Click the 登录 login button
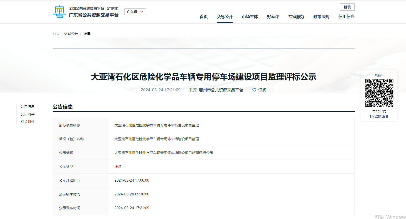The width and height of the screenshot is (406, 219). (347, 7)
